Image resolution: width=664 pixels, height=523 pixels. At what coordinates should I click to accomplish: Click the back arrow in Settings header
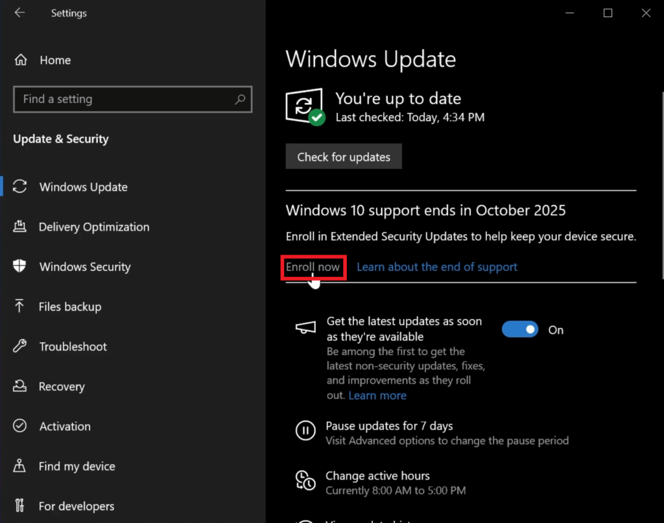pos(19,13)
